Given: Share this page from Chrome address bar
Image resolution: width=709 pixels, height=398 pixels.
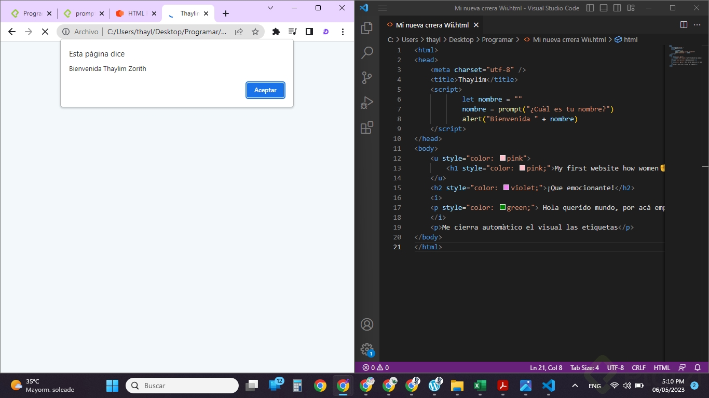Looking at the screenshot, I should (239, 32).
